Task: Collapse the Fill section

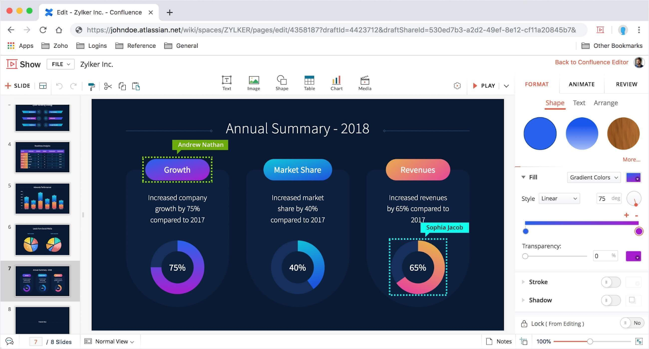Action: tap(523, 177)
